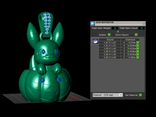Select the 1.67 X 1.67 size cell
This screenshot has width=156, height=117.
(110, 43)
